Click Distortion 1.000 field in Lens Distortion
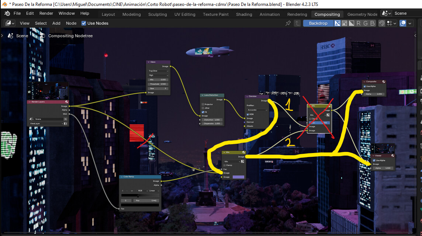422x236 pixels. point(212,120)
